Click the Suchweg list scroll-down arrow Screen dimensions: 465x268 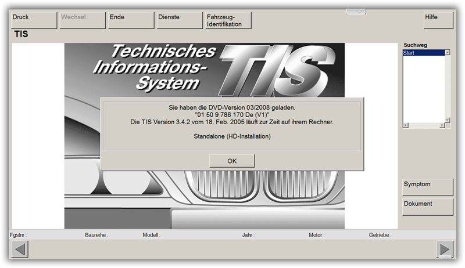448,120
